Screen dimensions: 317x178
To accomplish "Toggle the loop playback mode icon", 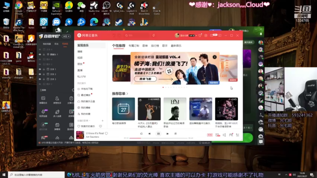I will tap(141, 134).
